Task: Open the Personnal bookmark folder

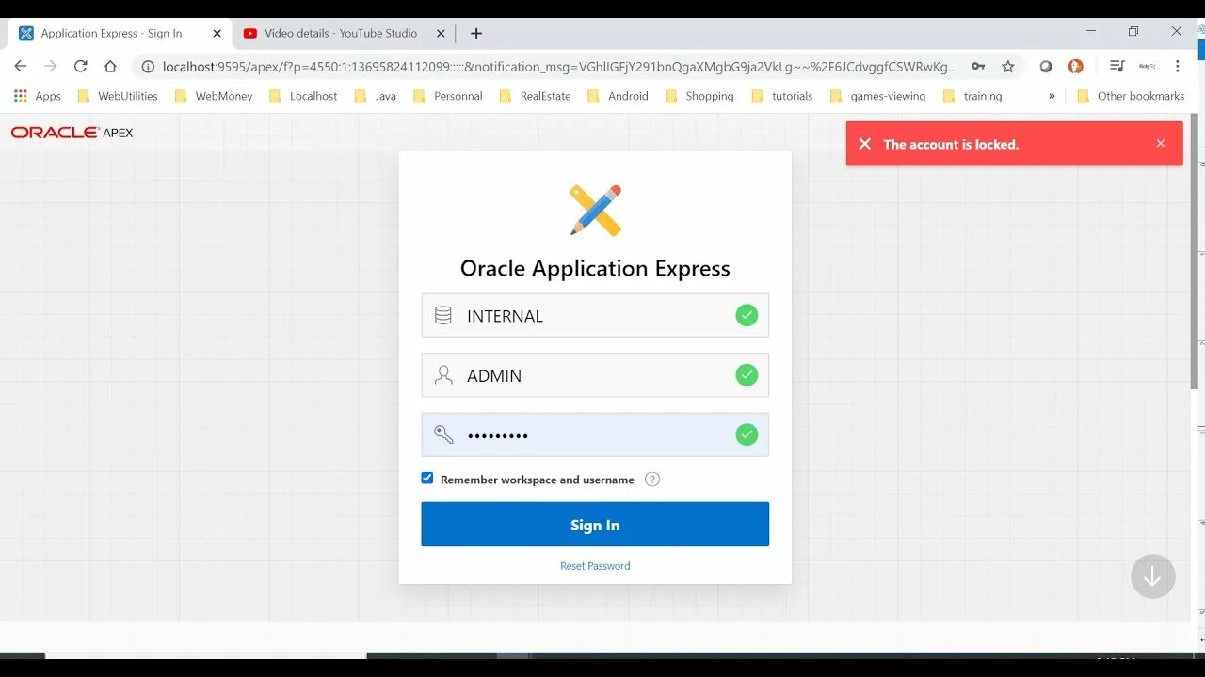Action: pyautogui.click(x=448, y=96)
